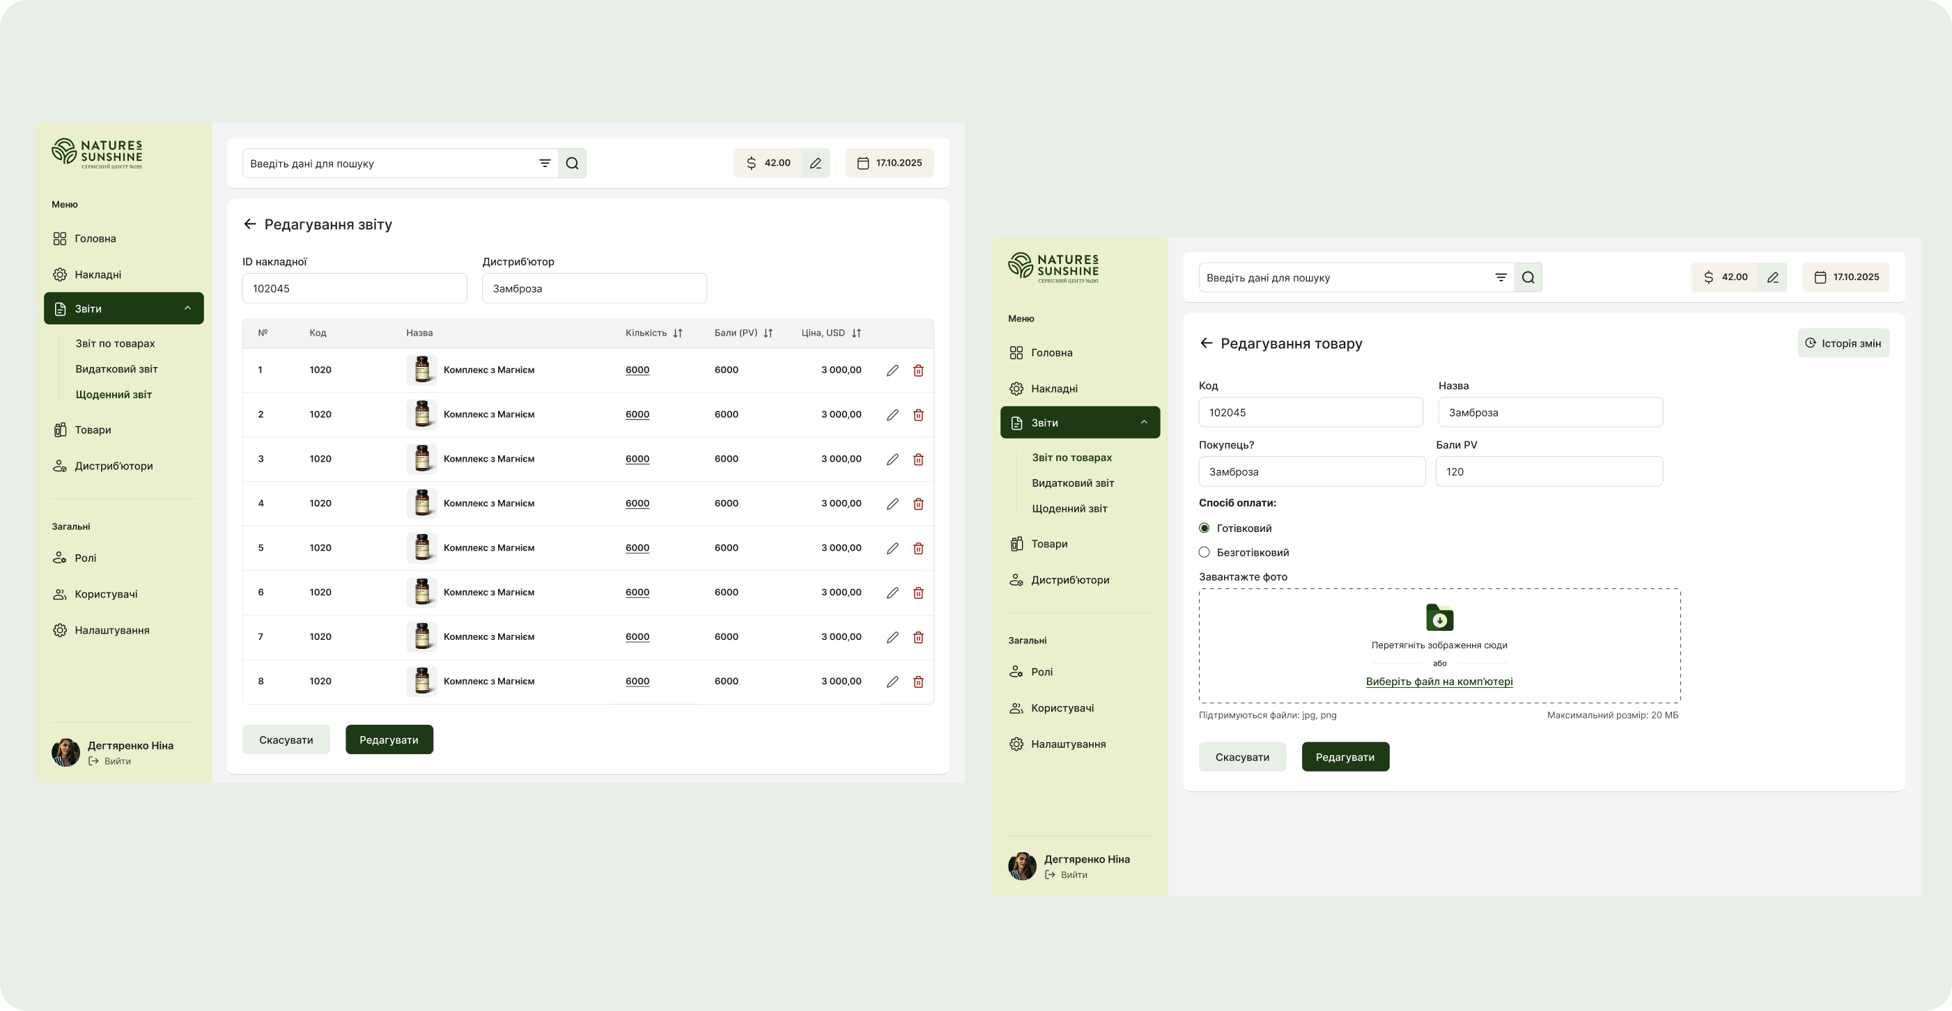The image size is (1952, 1011).
Task: Edit row 5 using its pencil icon
Action: pyautogui.click(x=892, y=547)
